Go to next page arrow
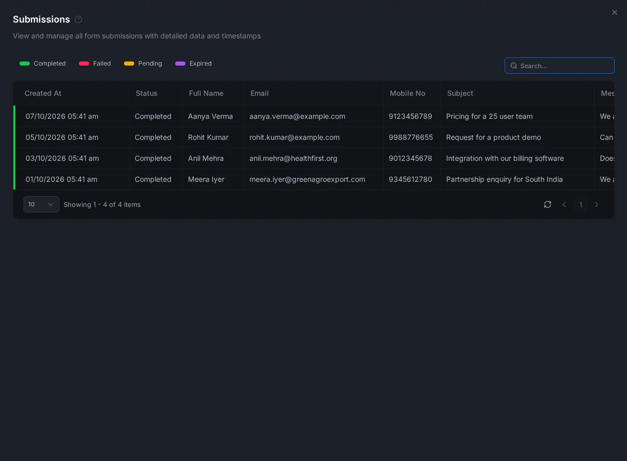 click(597, 204)
